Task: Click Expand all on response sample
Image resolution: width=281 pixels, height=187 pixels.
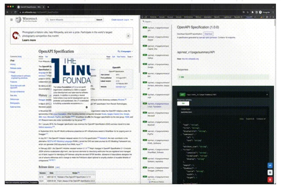Action: coord(250,119)
